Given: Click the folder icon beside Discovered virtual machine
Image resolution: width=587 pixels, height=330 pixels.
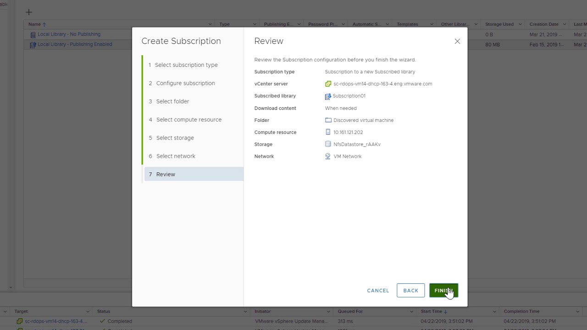Looking at the screenshot, I should (328, 120).
